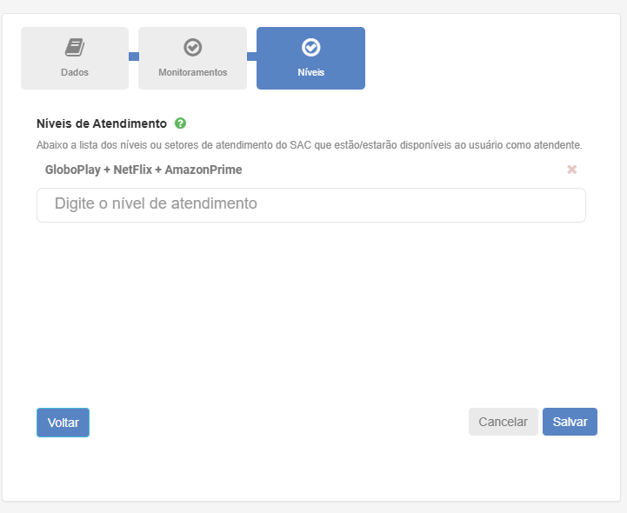Go to the Monitoramentos step tab

pyautogui.click(x=193, y=58)
